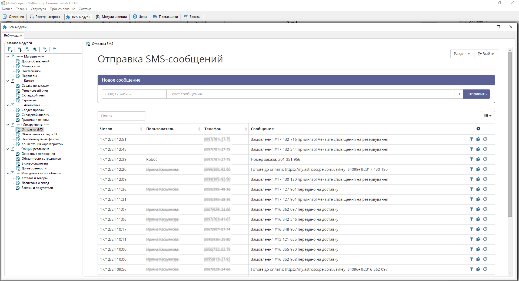Open Цены from the main toolbar
The image size is (519, 281).
[x=140, y=17]
